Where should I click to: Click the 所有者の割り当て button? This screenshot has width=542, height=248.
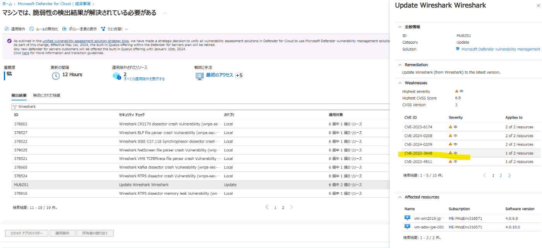pos(95,233)
